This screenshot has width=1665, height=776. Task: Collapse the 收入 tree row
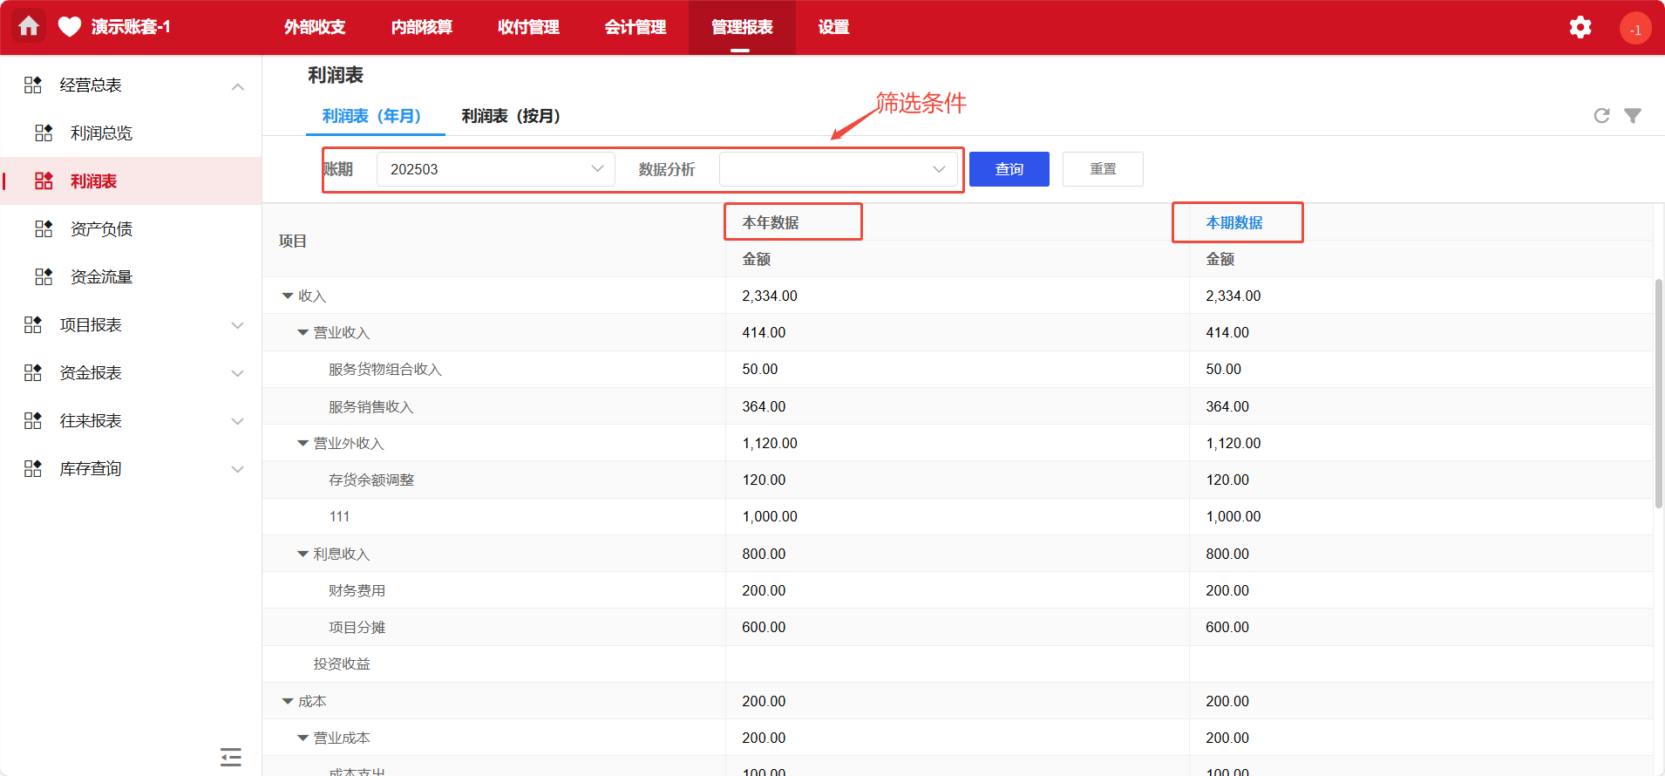pyautogui.click(x=288, y=296)
